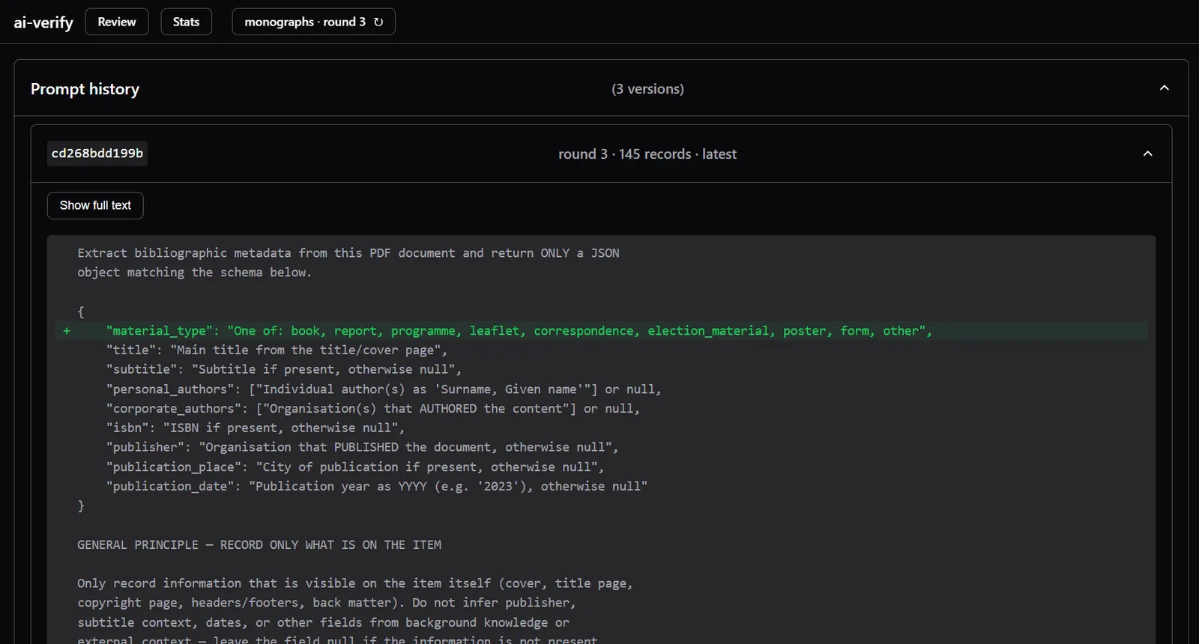Screen dimensions: 1199x644
Task: Click the "personal_authors" schema line
Action: pos(384,389)
